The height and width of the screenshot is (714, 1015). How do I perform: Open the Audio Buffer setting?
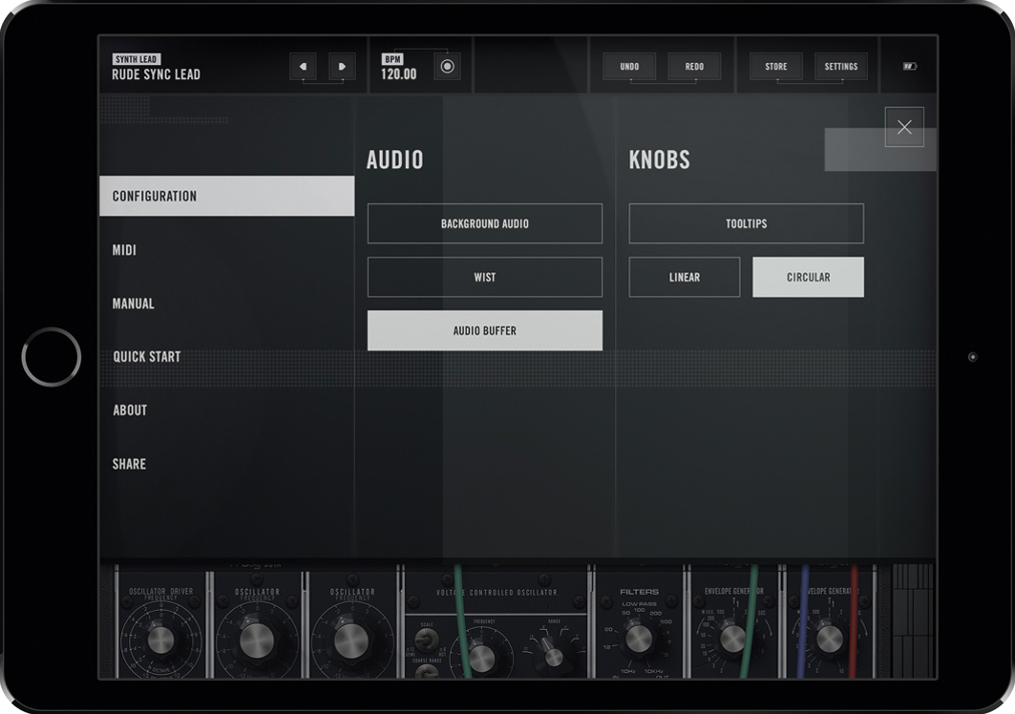[x=484, y=330]
